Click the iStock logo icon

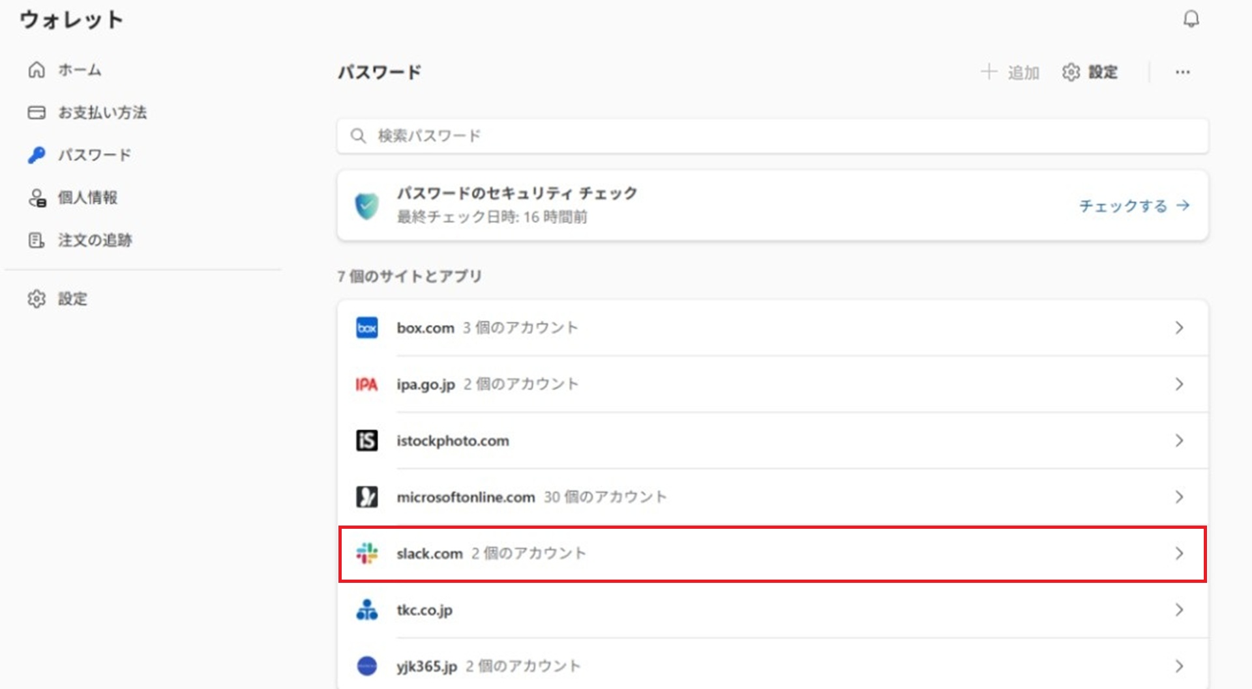click(366, 441)
